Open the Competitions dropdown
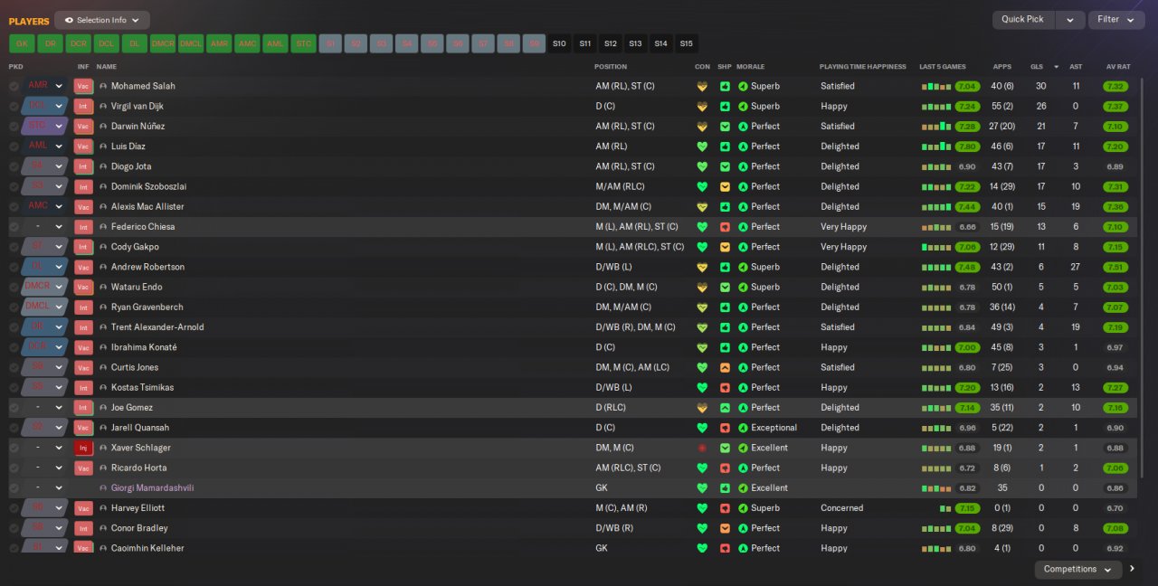1158x586 pixels. [x=1077, y=570]
